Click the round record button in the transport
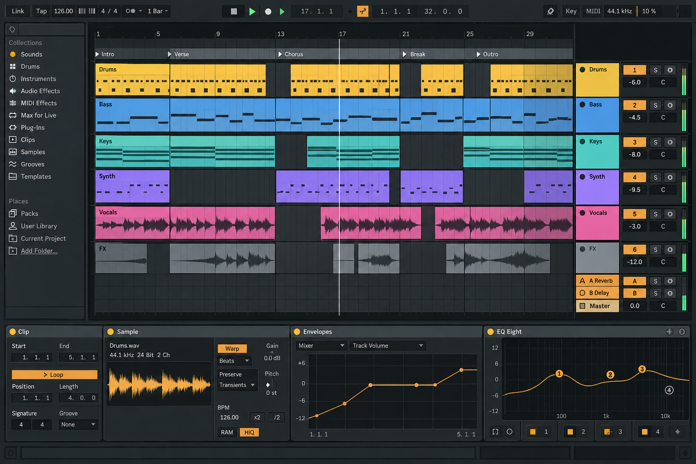Image resolution: width=696 pixels, height=464 pixels. point(268,11)
